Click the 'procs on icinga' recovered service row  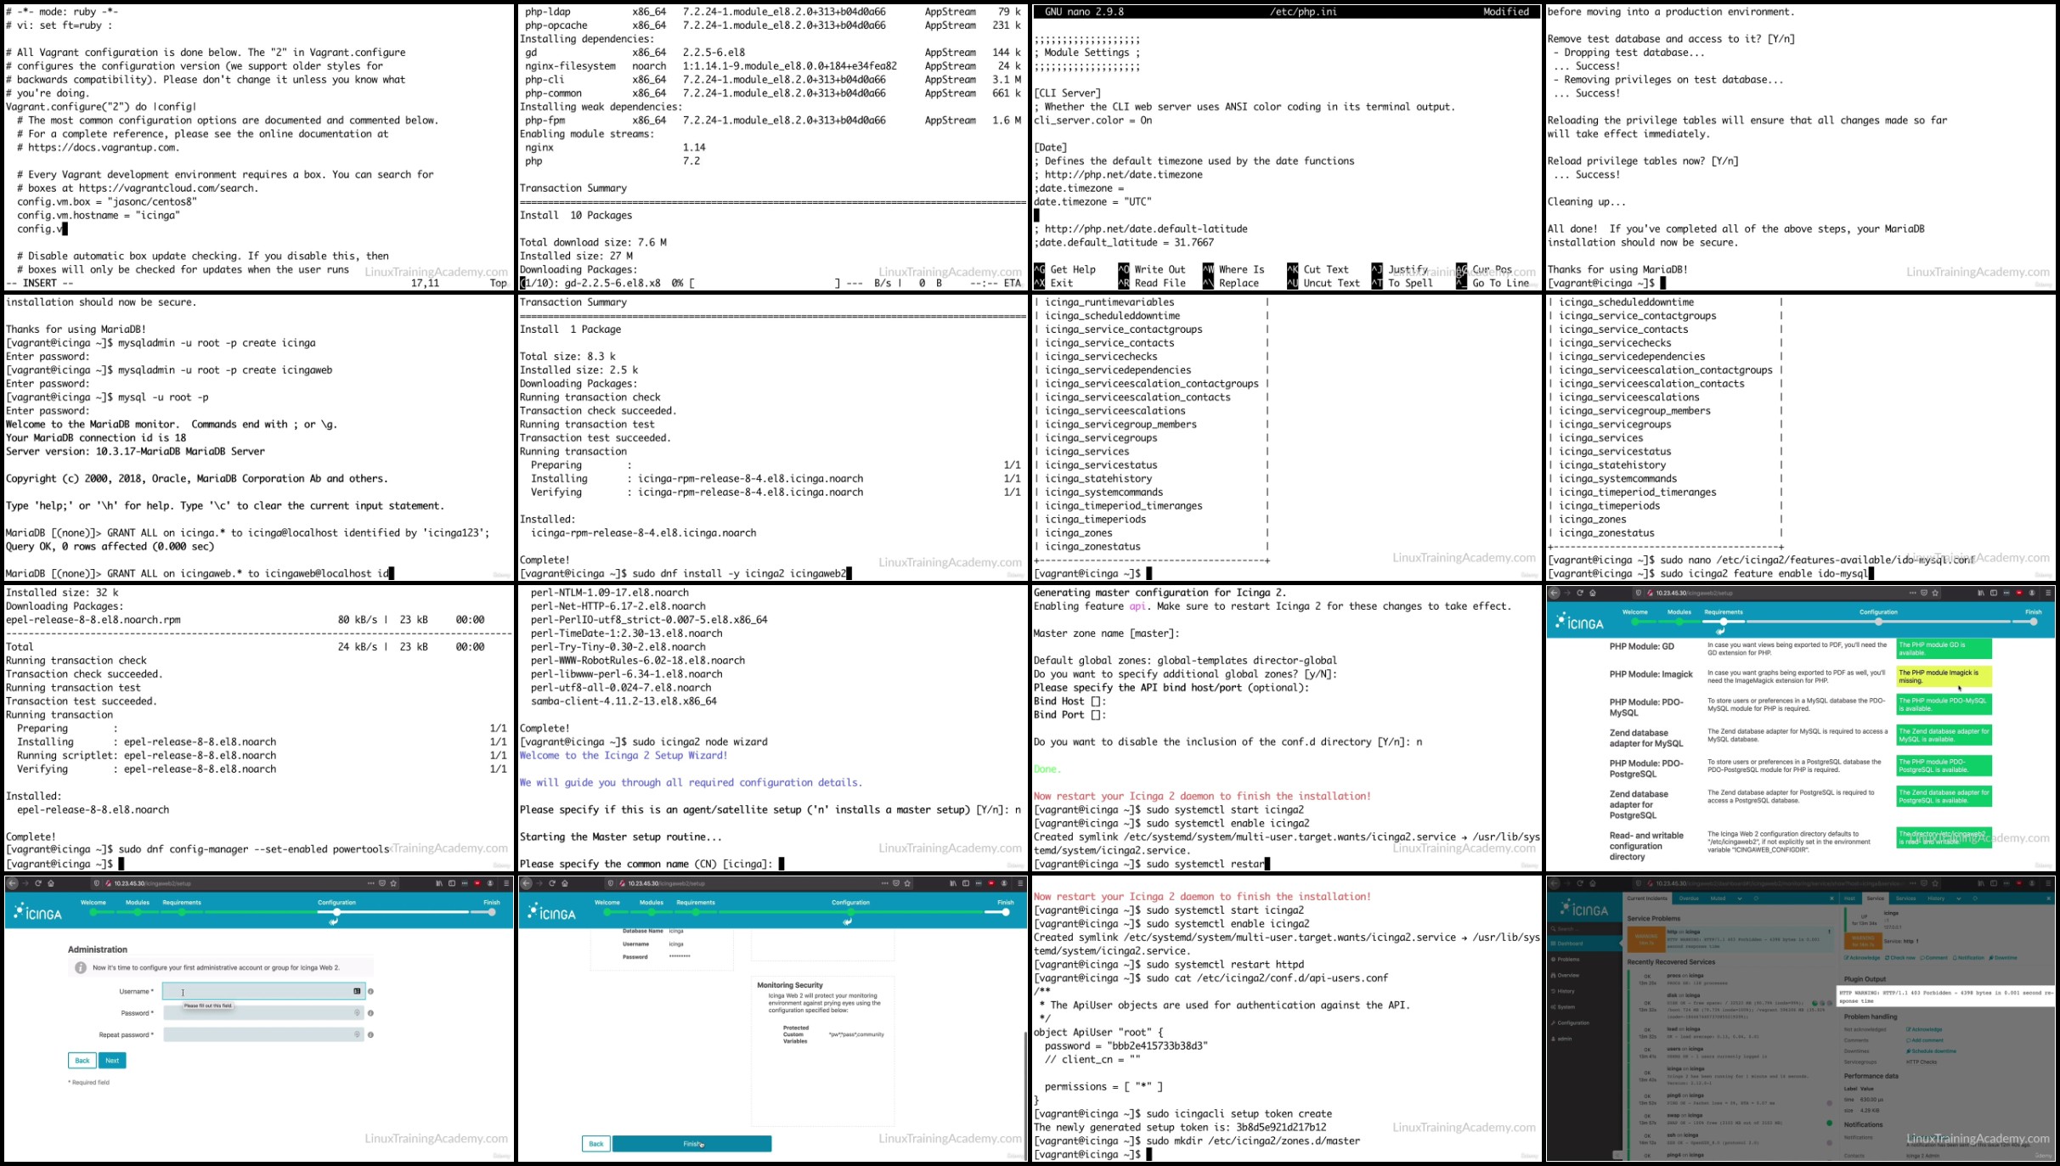pos(1729,979)
